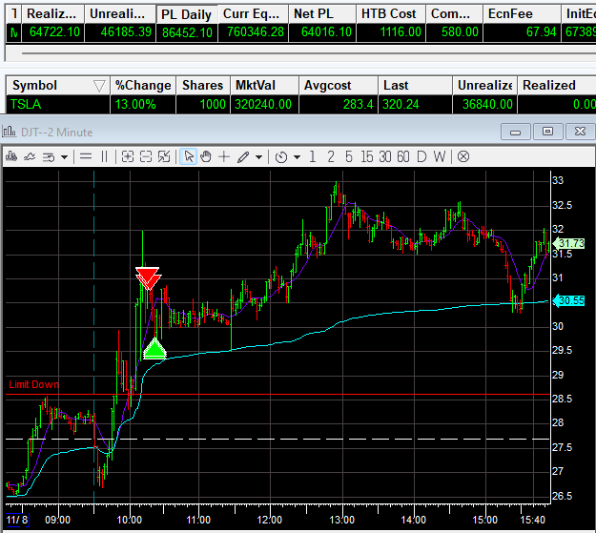
Task: Close the DJT 2 Minute chart window
Action: (x=580, y=132)
